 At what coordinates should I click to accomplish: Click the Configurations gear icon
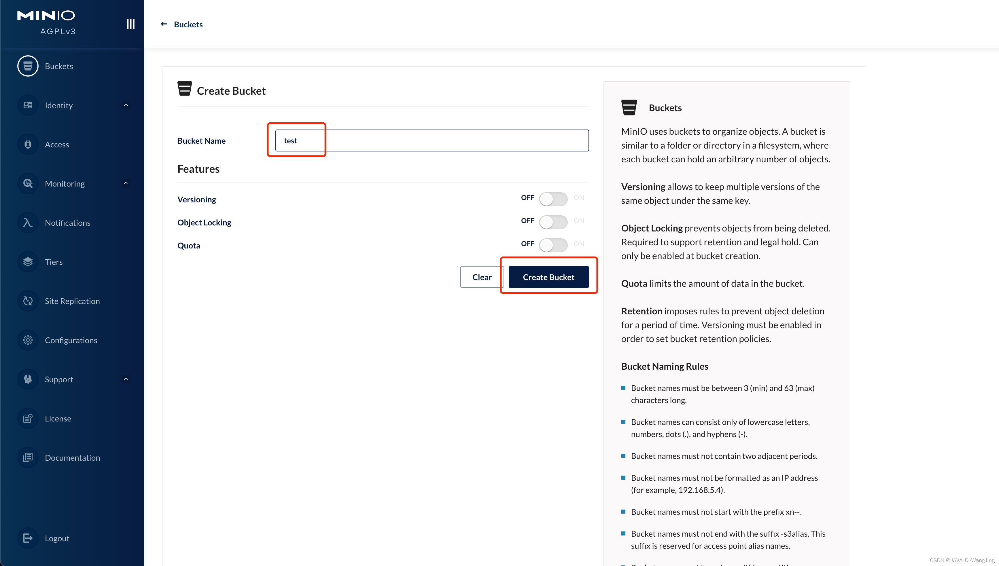point(28,340)
